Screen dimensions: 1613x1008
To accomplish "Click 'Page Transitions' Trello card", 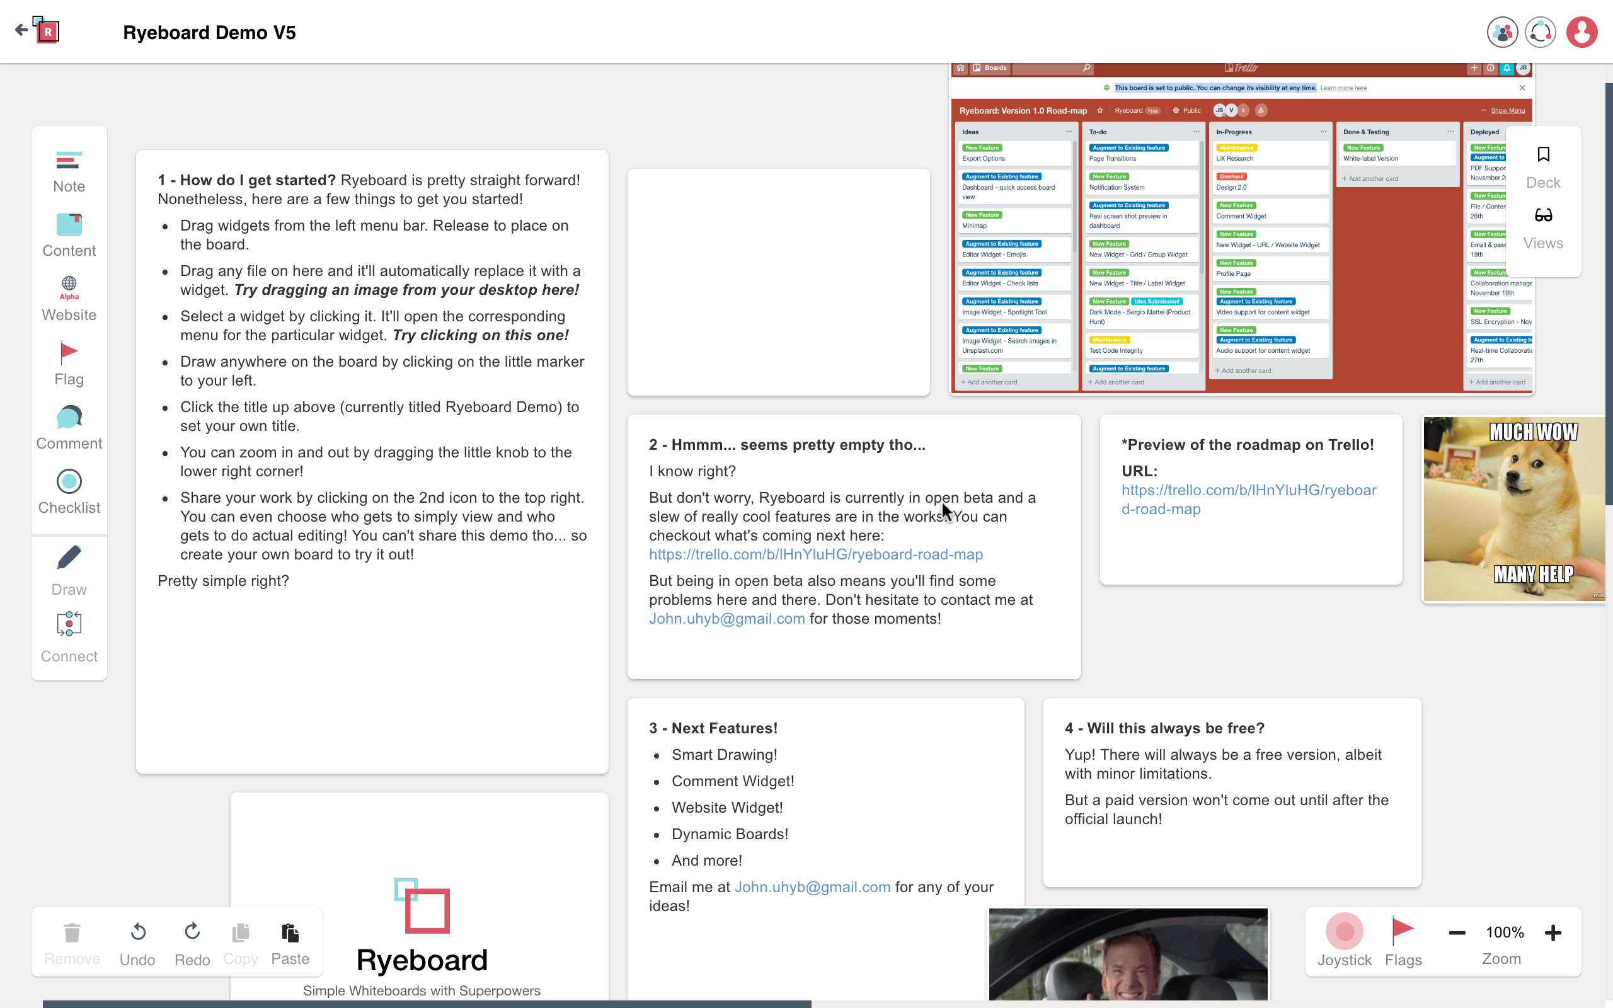I will point(1142,153).
